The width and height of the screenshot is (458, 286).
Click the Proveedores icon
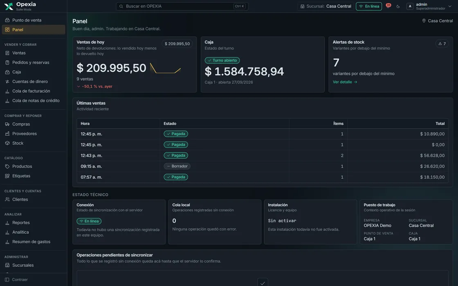click(x=7, y=134)
